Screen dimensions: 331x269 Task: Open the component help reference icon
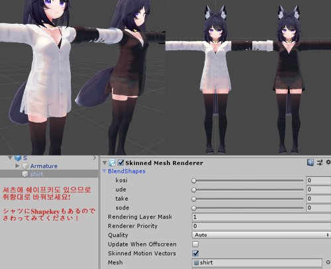point(310,163)
